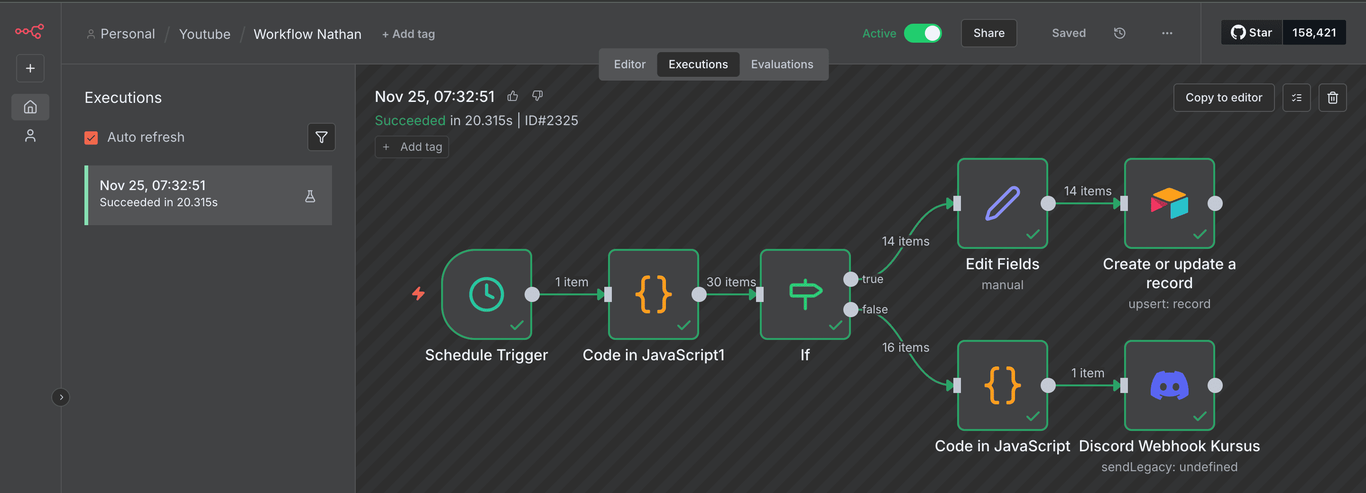Select the Schedule Trigger node

[486, 294]
